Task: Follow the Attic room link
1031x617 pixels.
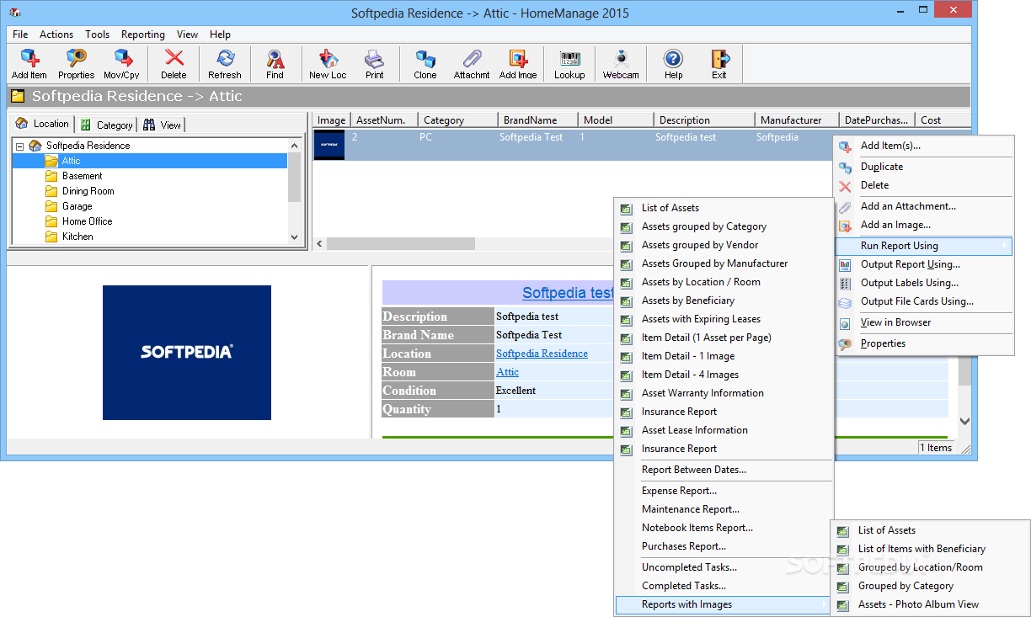Action: 507,372
